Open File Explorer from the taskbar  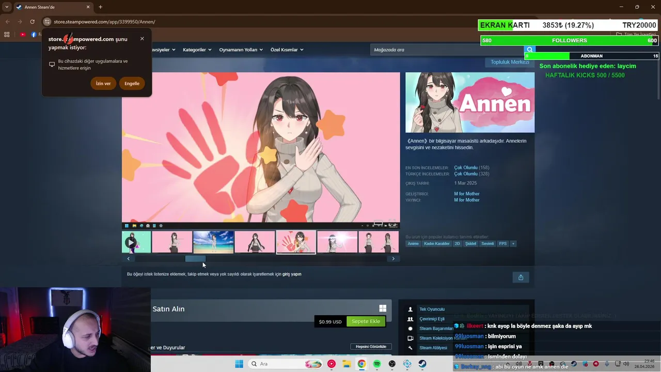[x=347, y=364]
